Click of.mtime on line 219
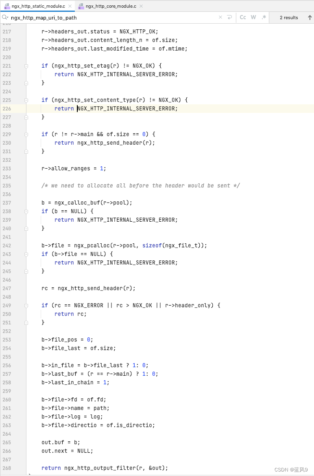The image size is (314, 476). [171, 48]
